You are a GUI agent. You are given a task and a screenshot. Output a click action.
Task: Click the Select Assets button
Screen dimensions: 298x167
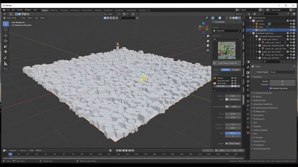pyautogui.click(x=233, y=143)
